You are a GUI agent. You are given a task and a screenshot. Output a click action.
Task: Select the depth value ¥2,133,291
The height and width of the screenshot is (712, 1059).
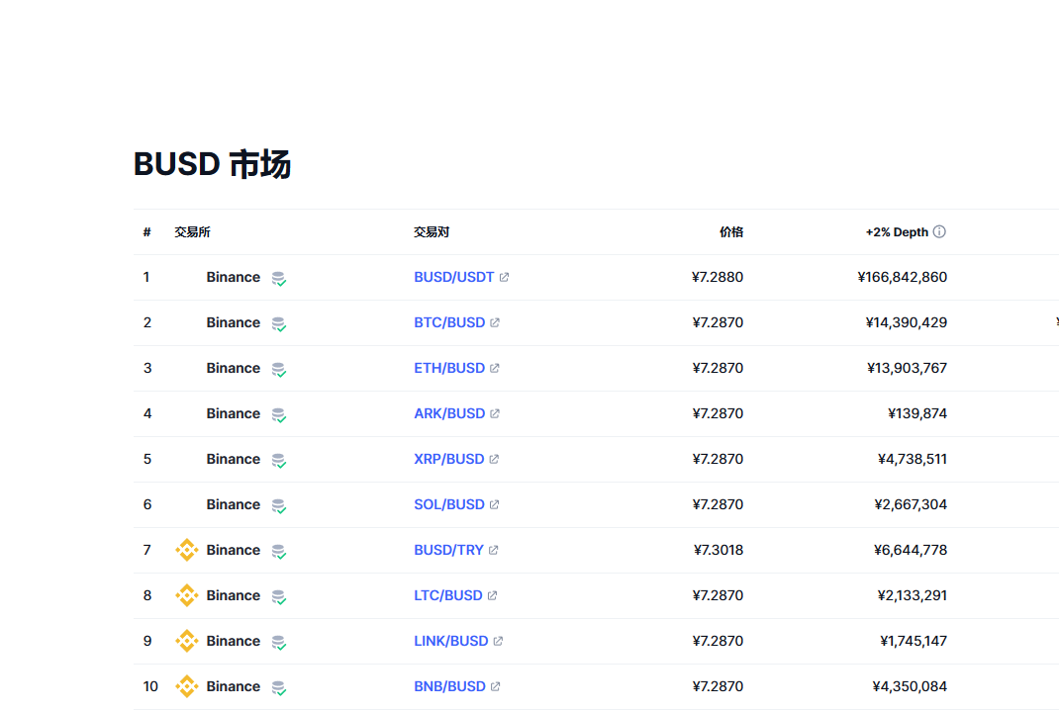pos(913,595)
